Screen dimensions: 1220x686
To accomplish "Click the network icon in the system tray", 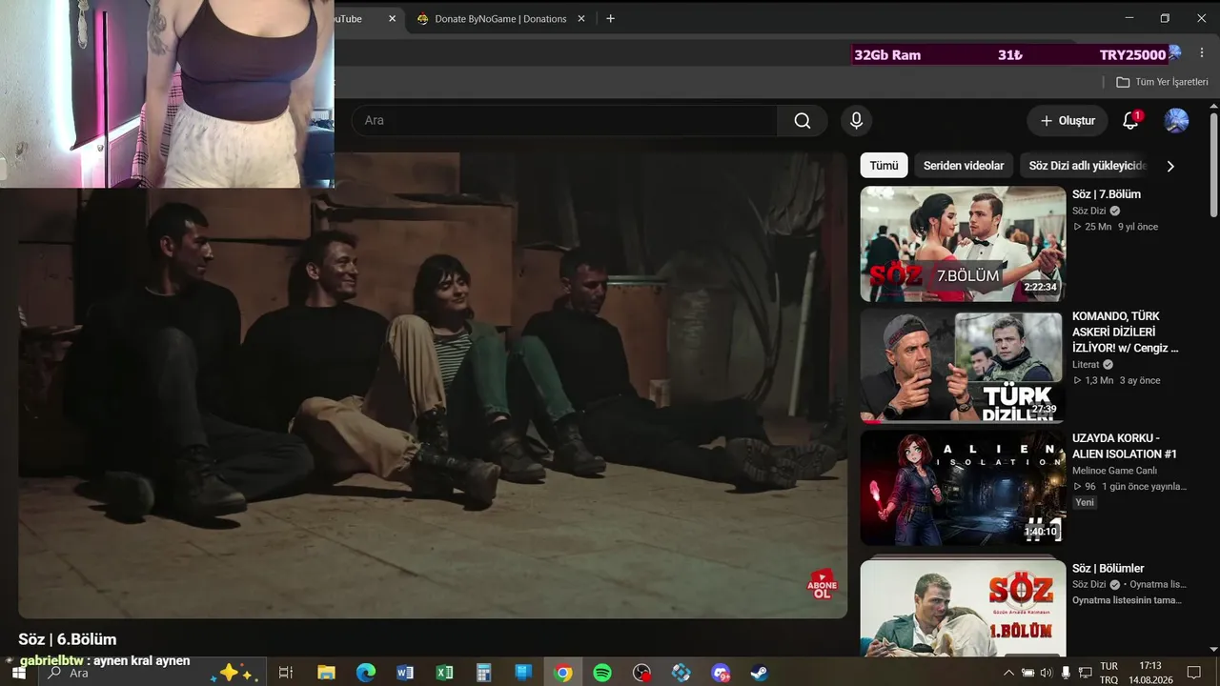I will coord(1085,673).
